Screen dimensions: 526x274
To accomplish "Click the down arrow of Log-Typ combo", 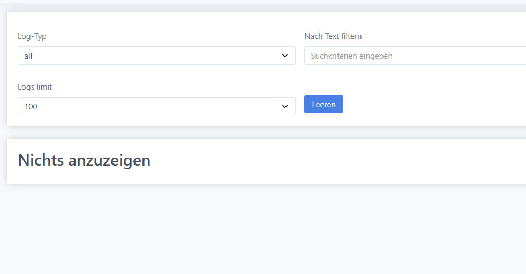I will 285,56.
